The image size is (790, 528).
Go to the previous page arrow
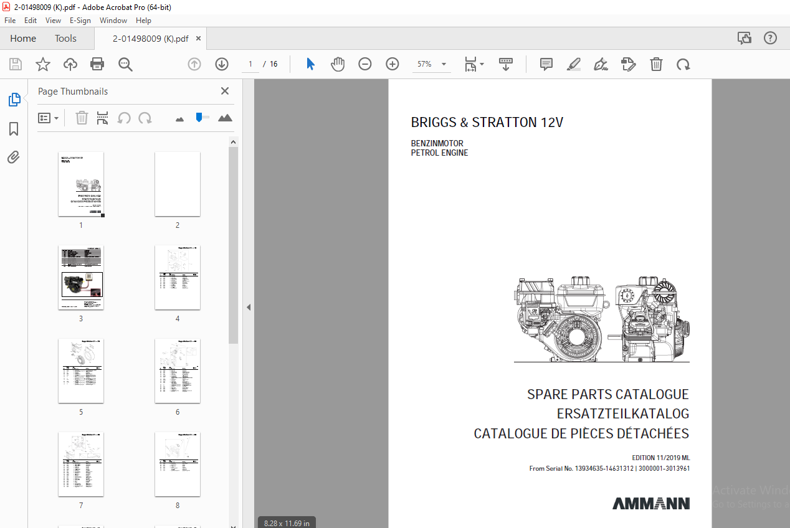(194, 64)
